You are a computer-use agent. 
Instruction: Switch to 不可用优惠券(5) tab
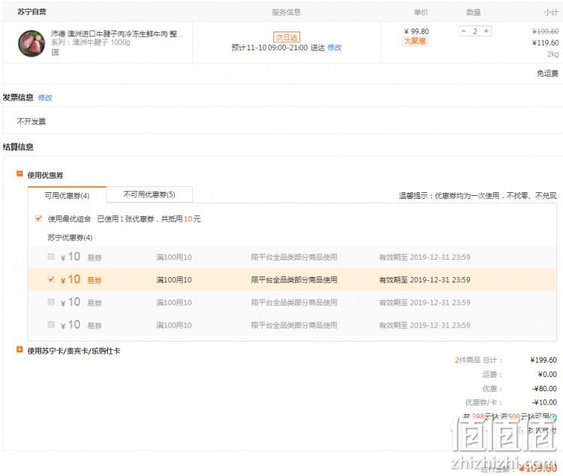[149, 194]
